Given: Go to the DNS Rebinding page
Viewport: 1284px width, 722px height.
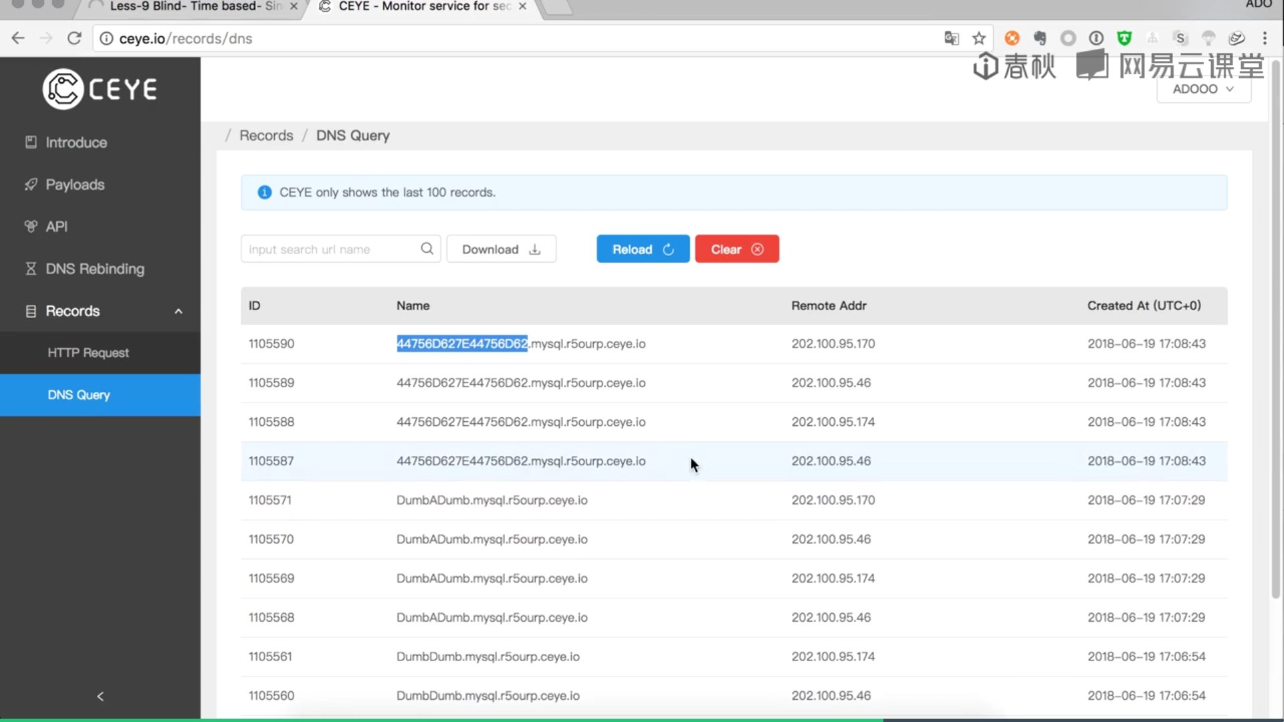Looking at the screenshot, I should pyautogui.click(x=94, y=269).
